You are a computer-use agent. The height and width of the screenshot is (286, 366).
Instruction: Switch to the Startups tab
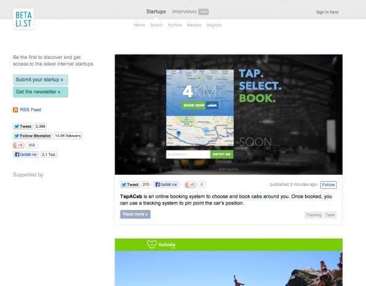coord(156,12)
